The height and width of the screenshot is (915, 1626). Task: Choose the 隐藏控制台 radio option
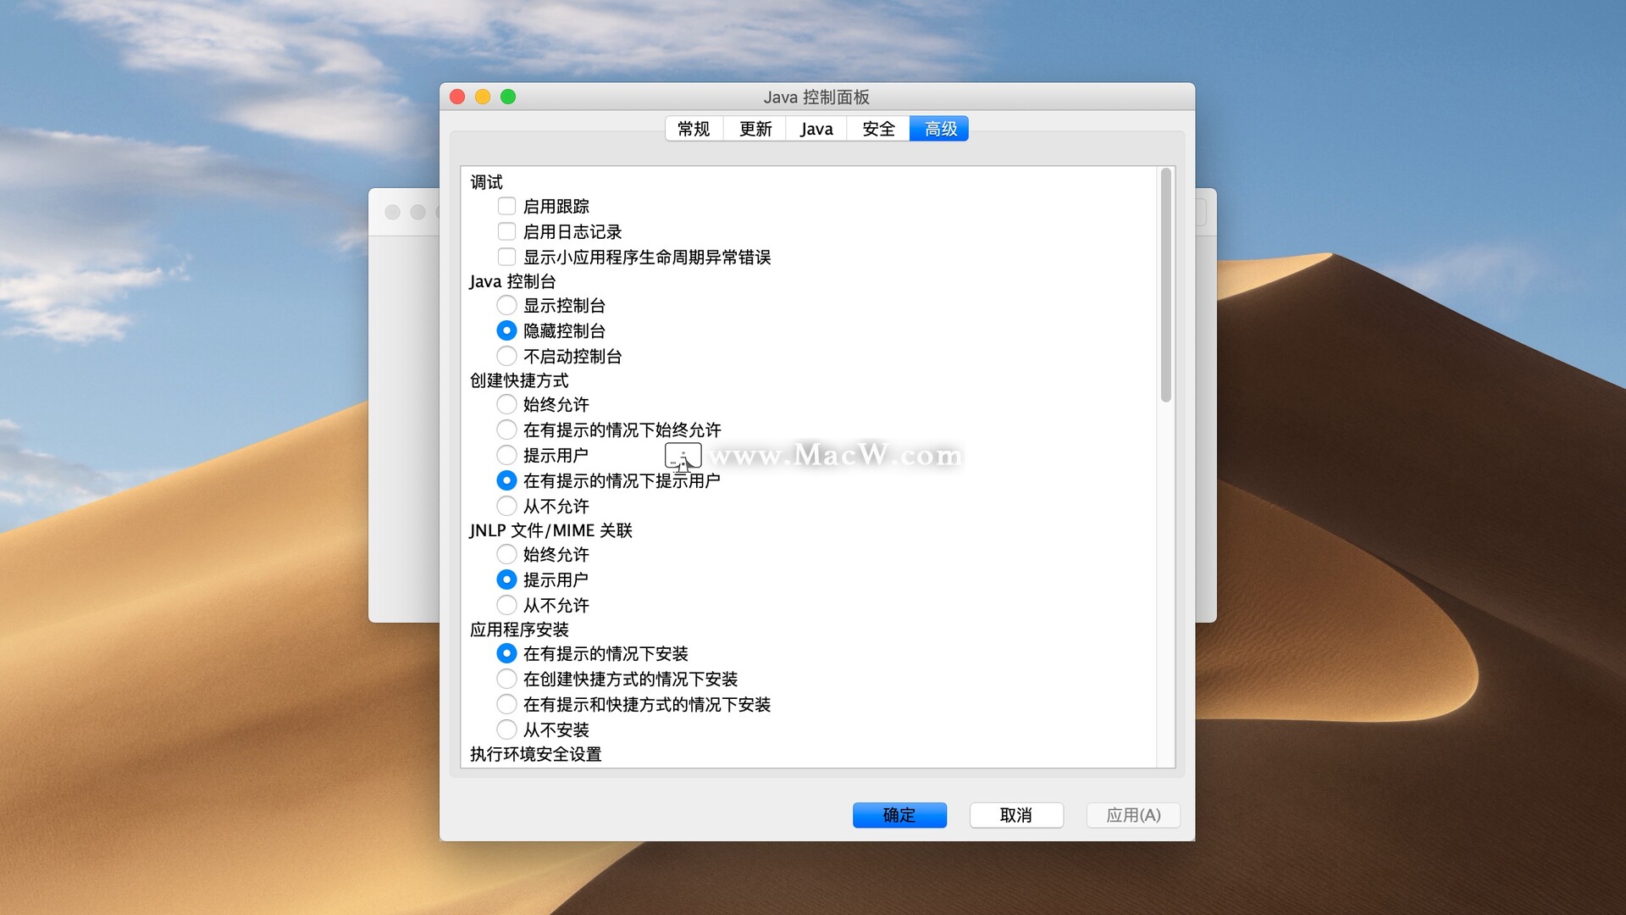coord(506,330)
